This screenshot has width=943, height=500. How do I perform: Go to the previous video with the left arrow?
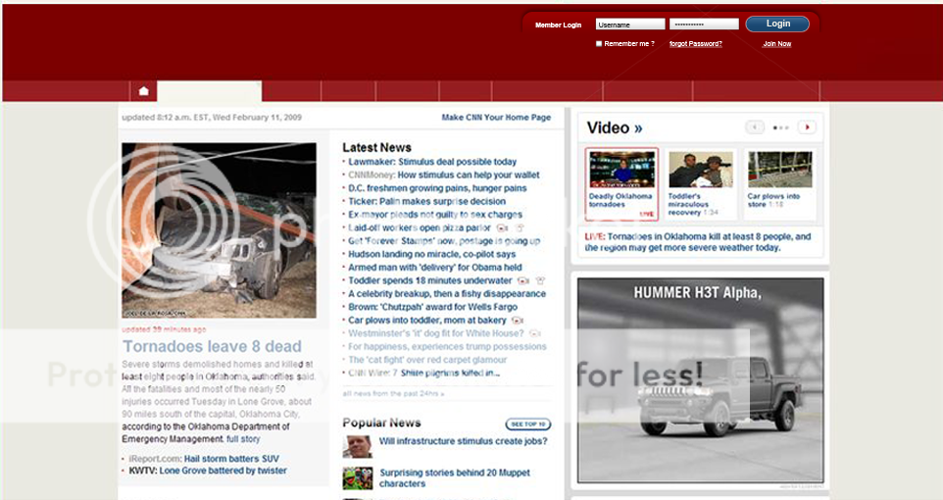tap(755, 126)
